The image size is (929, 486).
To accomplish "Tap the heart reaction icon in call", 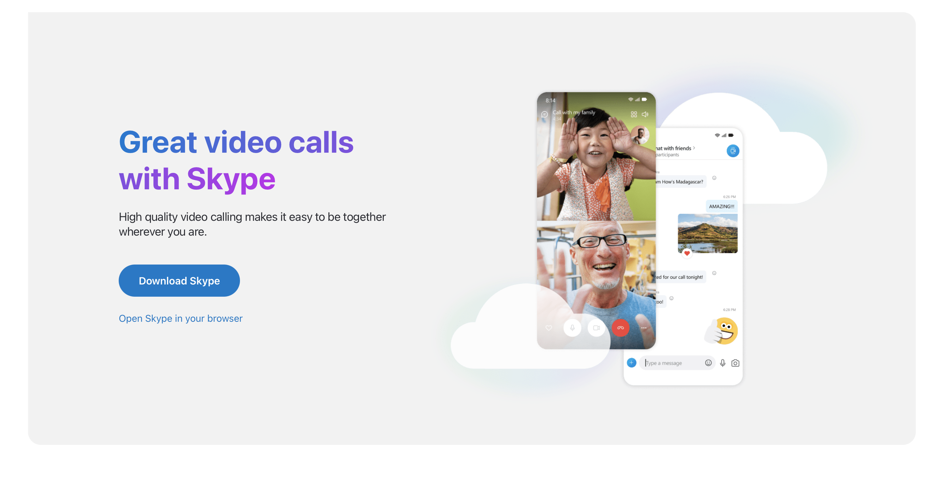I will pos(548,328).
